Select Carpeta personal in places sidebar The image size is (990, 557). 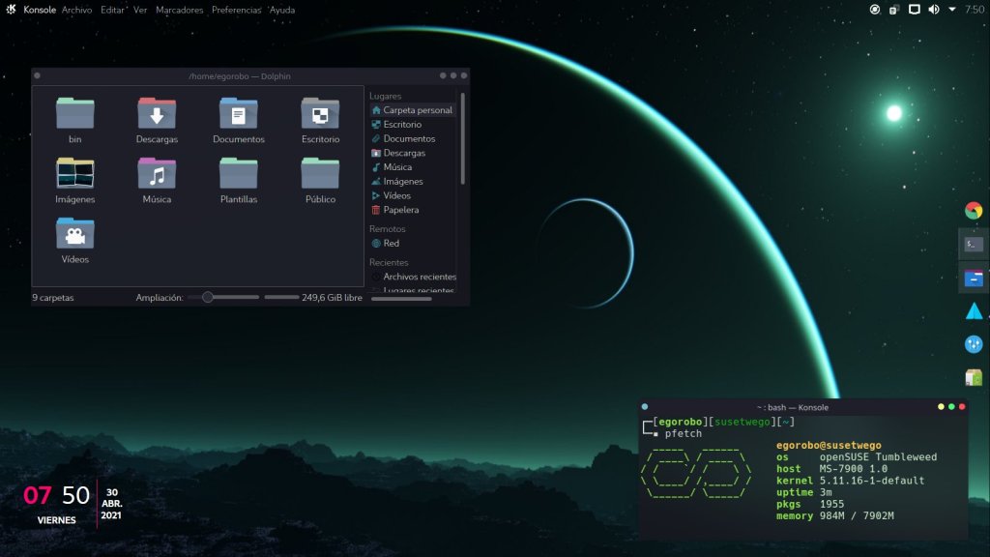click(x=417, y=110)
